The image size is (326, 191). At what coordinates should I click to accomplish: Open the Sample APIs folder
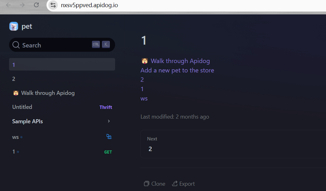[x=62, y=121]
